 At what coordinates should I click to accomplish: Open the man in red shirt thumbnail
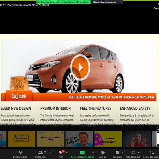click(x=137, y=139)
